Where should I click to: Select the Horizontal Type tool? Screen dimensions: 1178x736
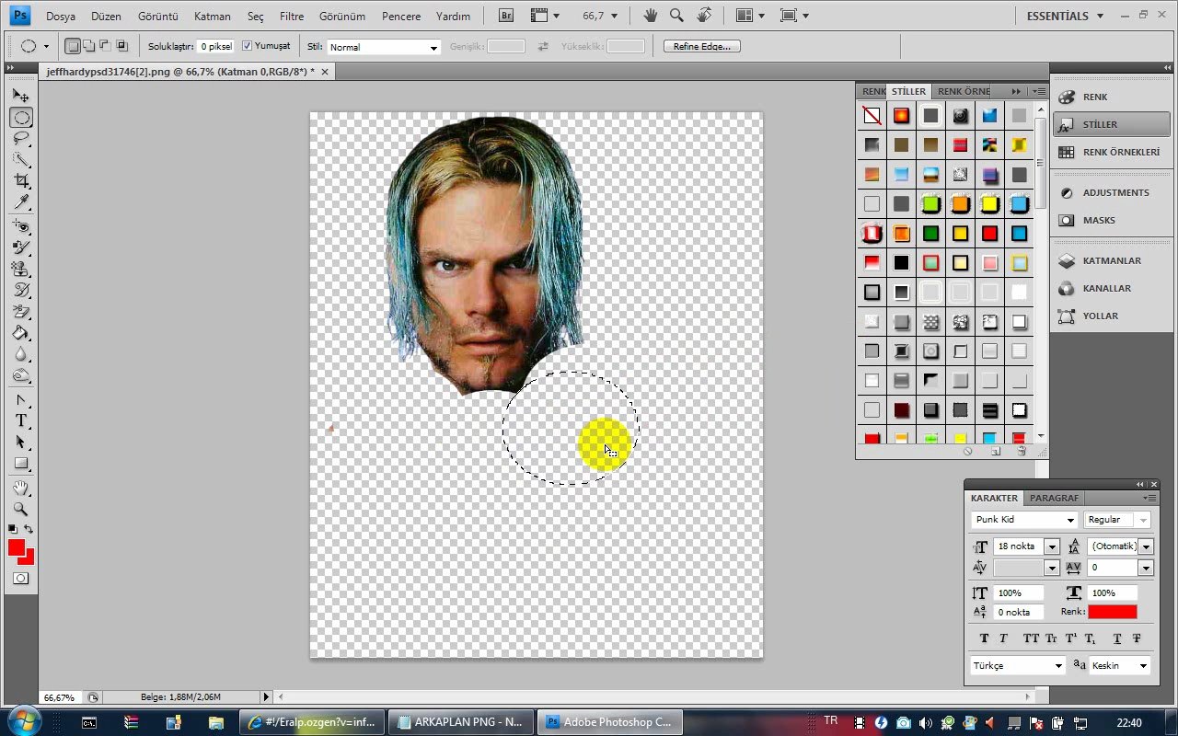[x=21, y=420]
